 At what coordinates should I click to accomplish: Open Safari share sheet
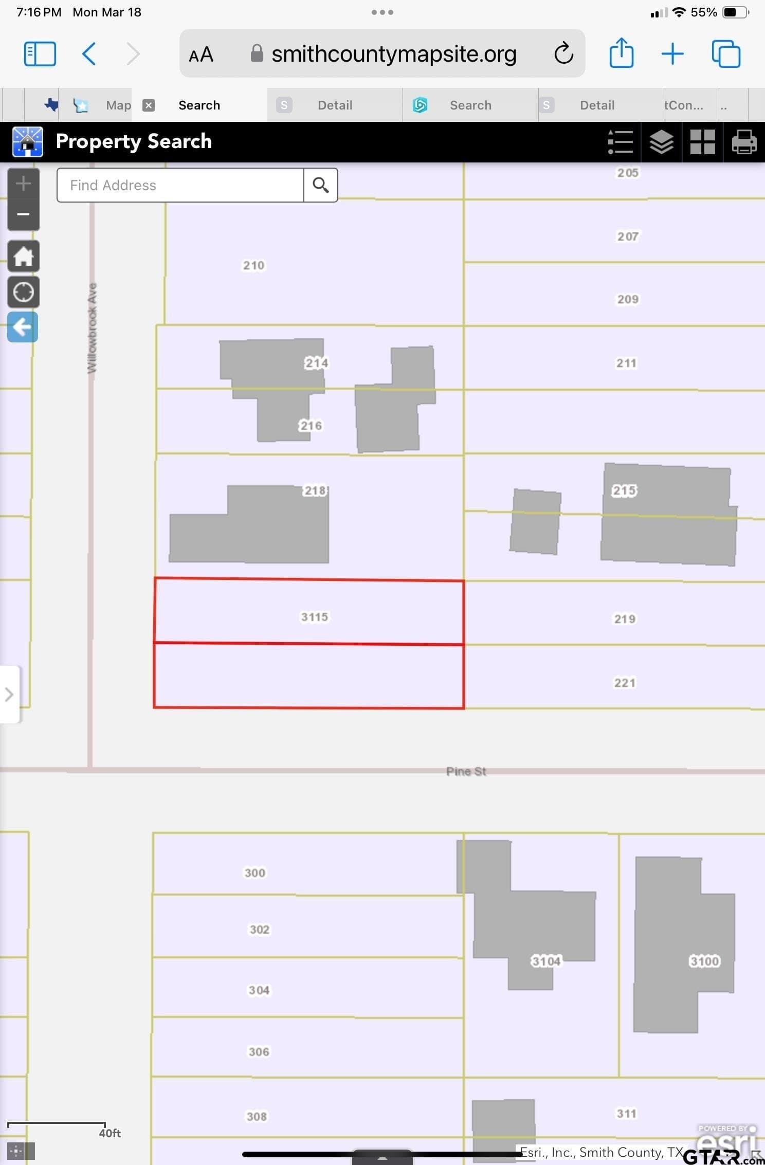[x=622, y=53]
